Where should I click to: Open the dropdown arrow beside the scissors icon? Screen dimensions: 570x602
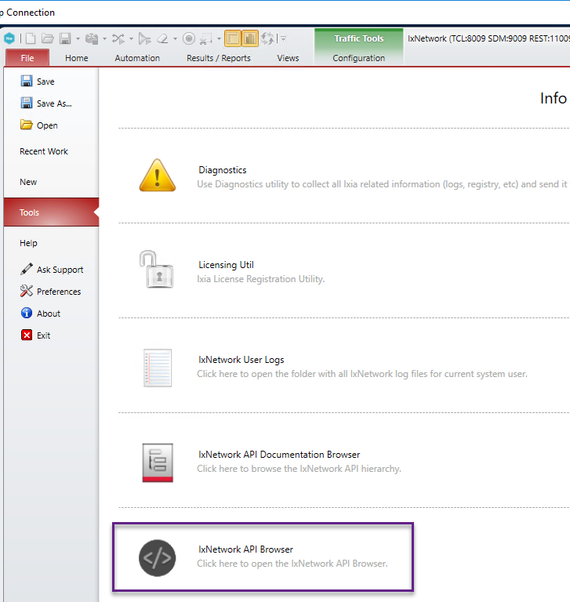219,38
